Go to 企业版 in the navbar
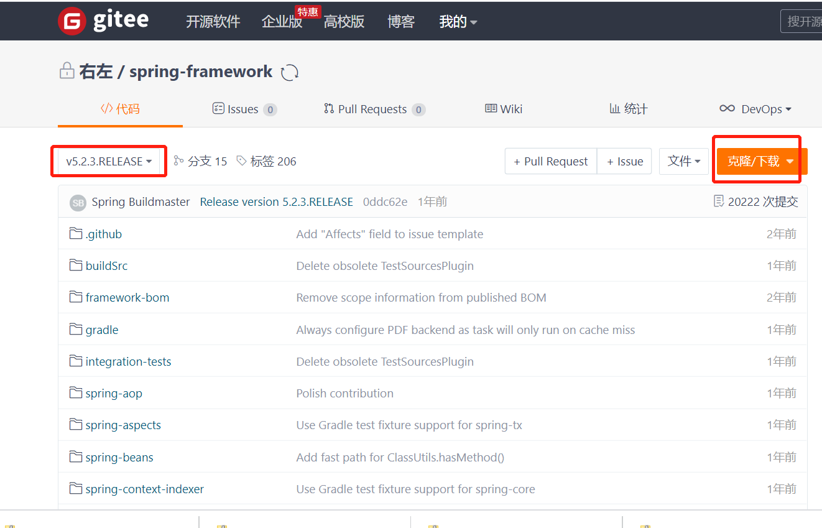This screenshot has height=528, width=822. 282,22
